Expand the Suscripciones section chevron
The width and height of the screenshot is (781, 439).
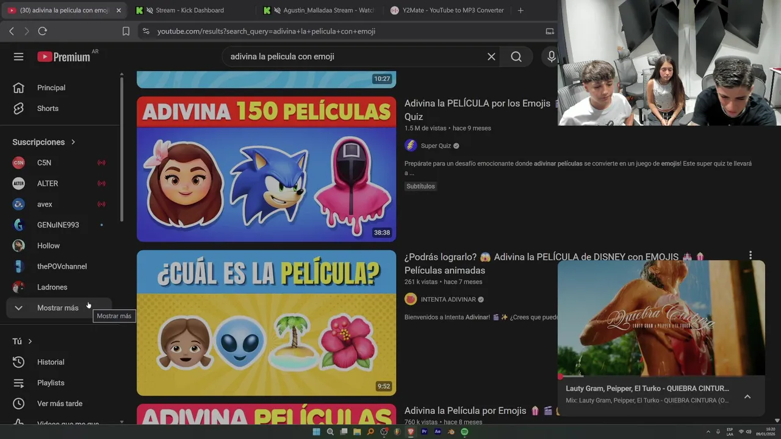[x=73, y=142]
